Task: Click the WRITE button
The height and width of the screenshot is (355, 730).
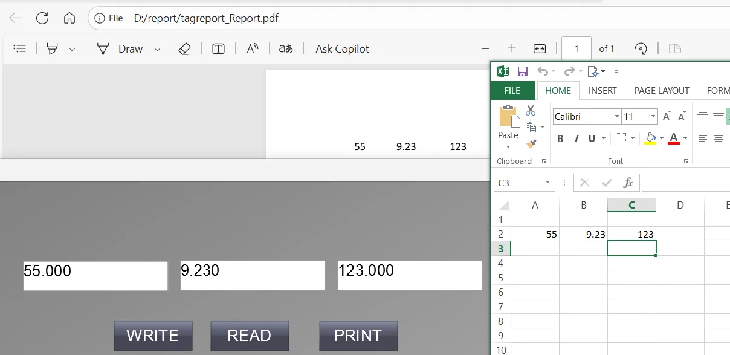Action: pyautogui.click(x=153, y=336)
